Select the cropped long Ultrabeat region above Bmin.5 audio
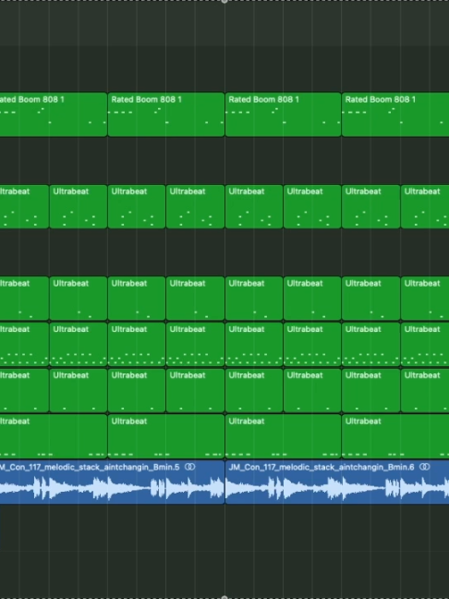The height and width of the screenshot is (599, 449). [54, 436]
